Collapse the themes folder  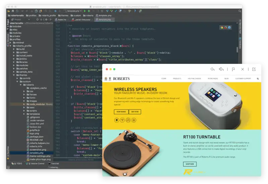pos(14,75)
